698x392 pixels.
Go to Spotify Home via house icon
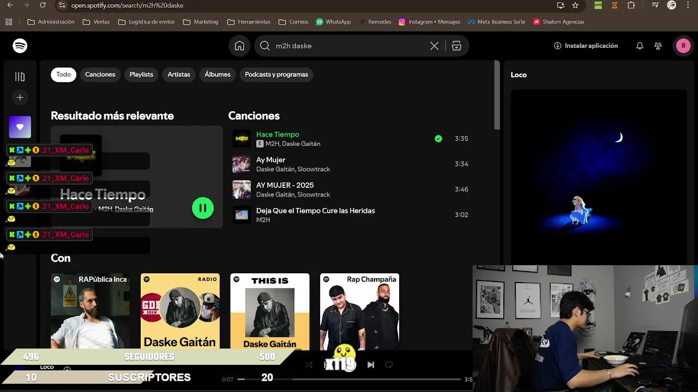pos(239,46)
